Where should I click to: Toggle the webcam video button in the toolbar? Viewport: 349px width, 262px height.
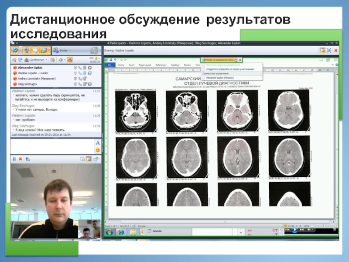tap(27, 51)
